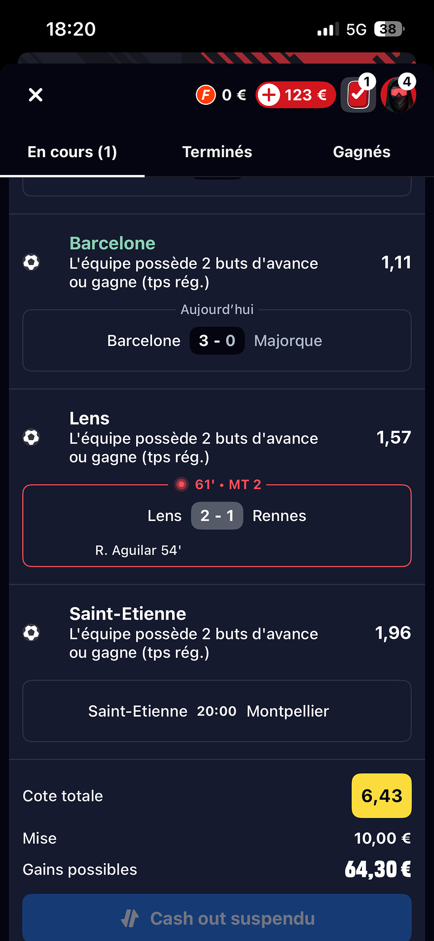
Task: Tap the yellow 6,43 total odds badge
Action: click(x=381, y=796)
